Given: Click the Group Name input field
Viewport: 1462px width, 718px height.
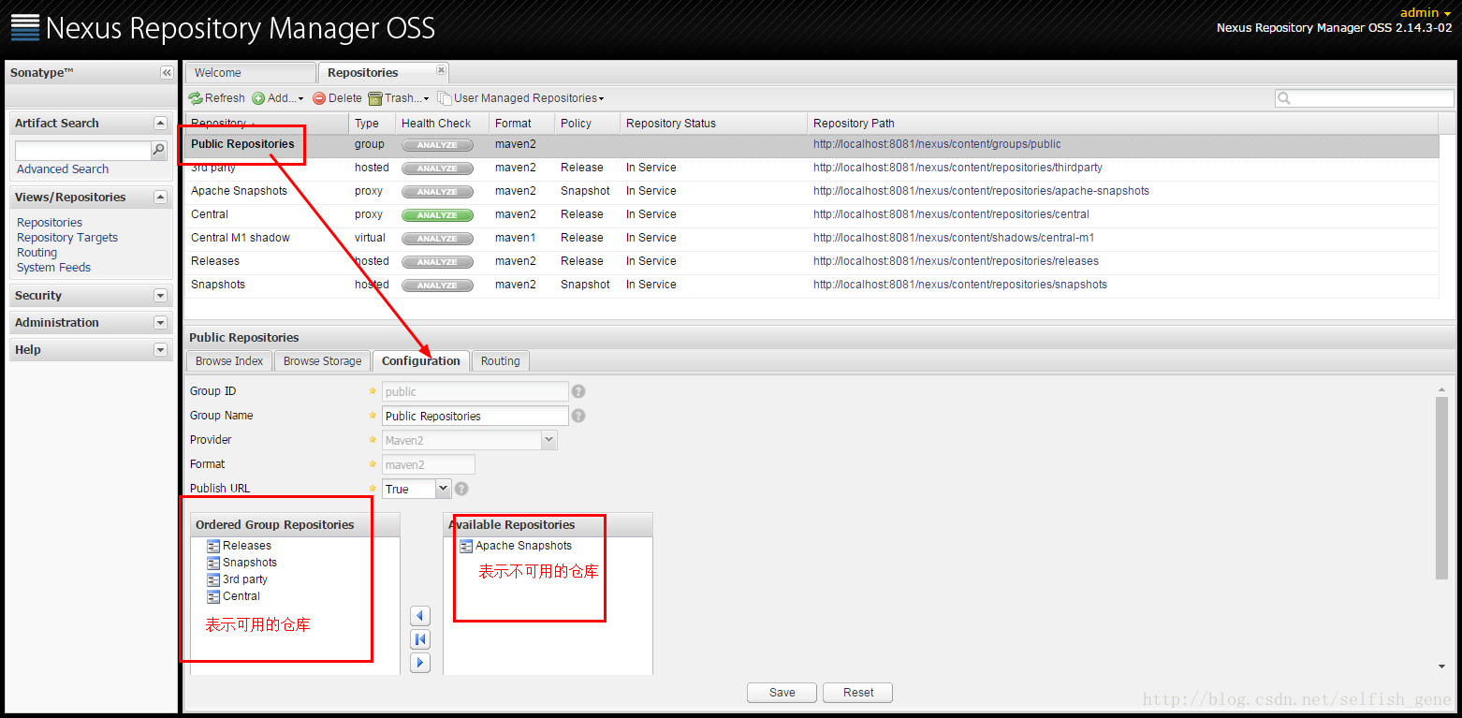Looking at the screenshot, I should tap(475, 417).
